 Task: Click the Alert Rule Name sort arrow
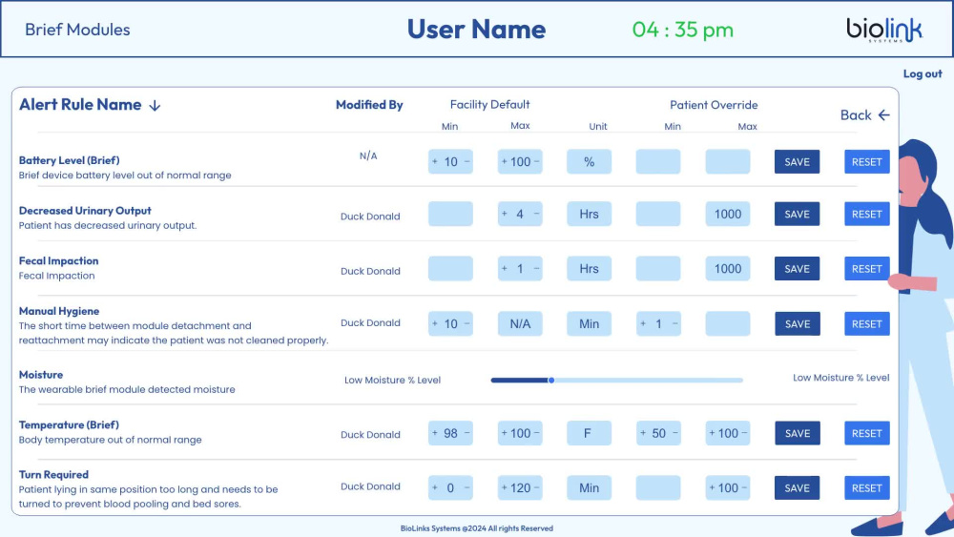point(155,106)
